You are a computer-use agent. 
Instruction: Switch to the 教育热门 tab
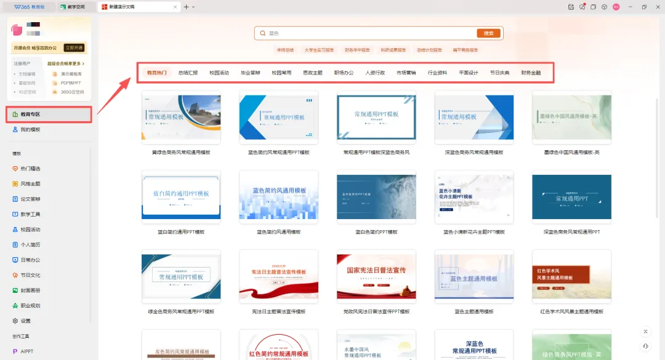point(157,73)
